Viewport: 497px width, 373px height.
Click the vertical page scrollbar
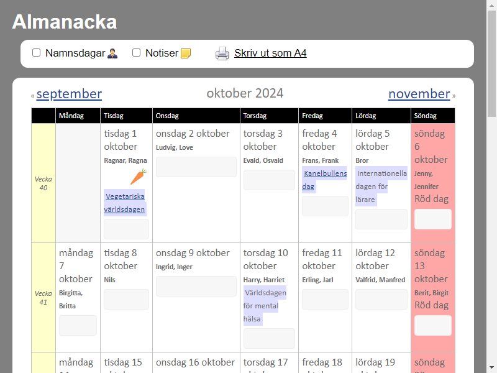(492, 186)
